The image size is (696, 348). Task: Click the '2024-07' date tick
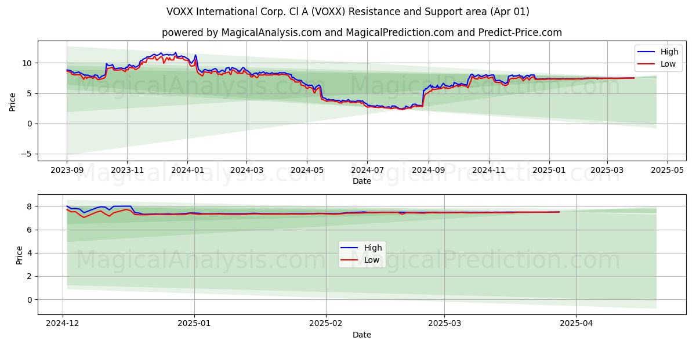[367, 170]
